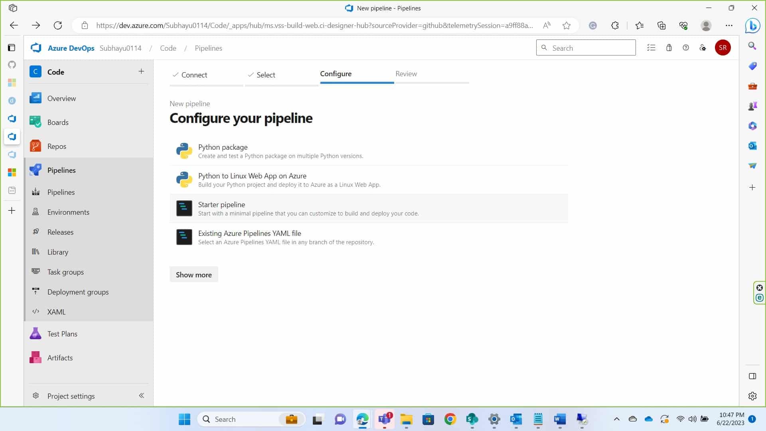Go back to the Select step

pos(266,75)
